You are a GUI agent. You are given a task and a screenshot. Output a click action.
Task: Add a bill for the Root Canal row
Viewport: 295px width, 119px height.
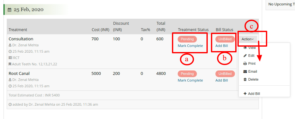[x=221, y=80]
